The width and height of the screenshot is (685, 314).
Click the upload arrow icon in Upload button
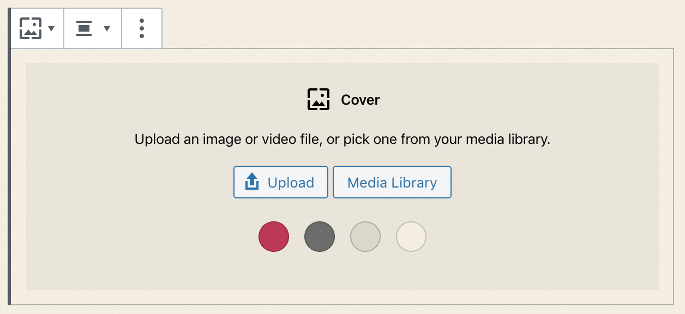[x=252, y=182]
